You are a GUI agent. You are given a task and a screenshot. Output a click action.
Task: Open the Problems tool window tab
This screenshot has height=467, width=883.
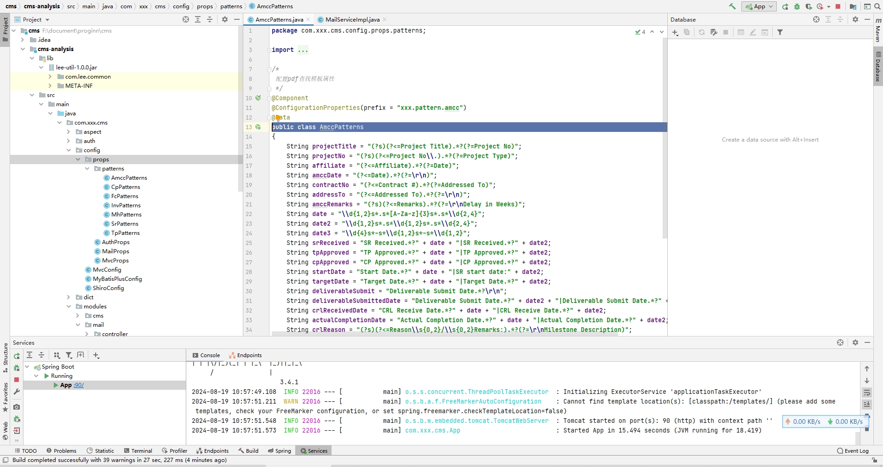tap(61, 451)
